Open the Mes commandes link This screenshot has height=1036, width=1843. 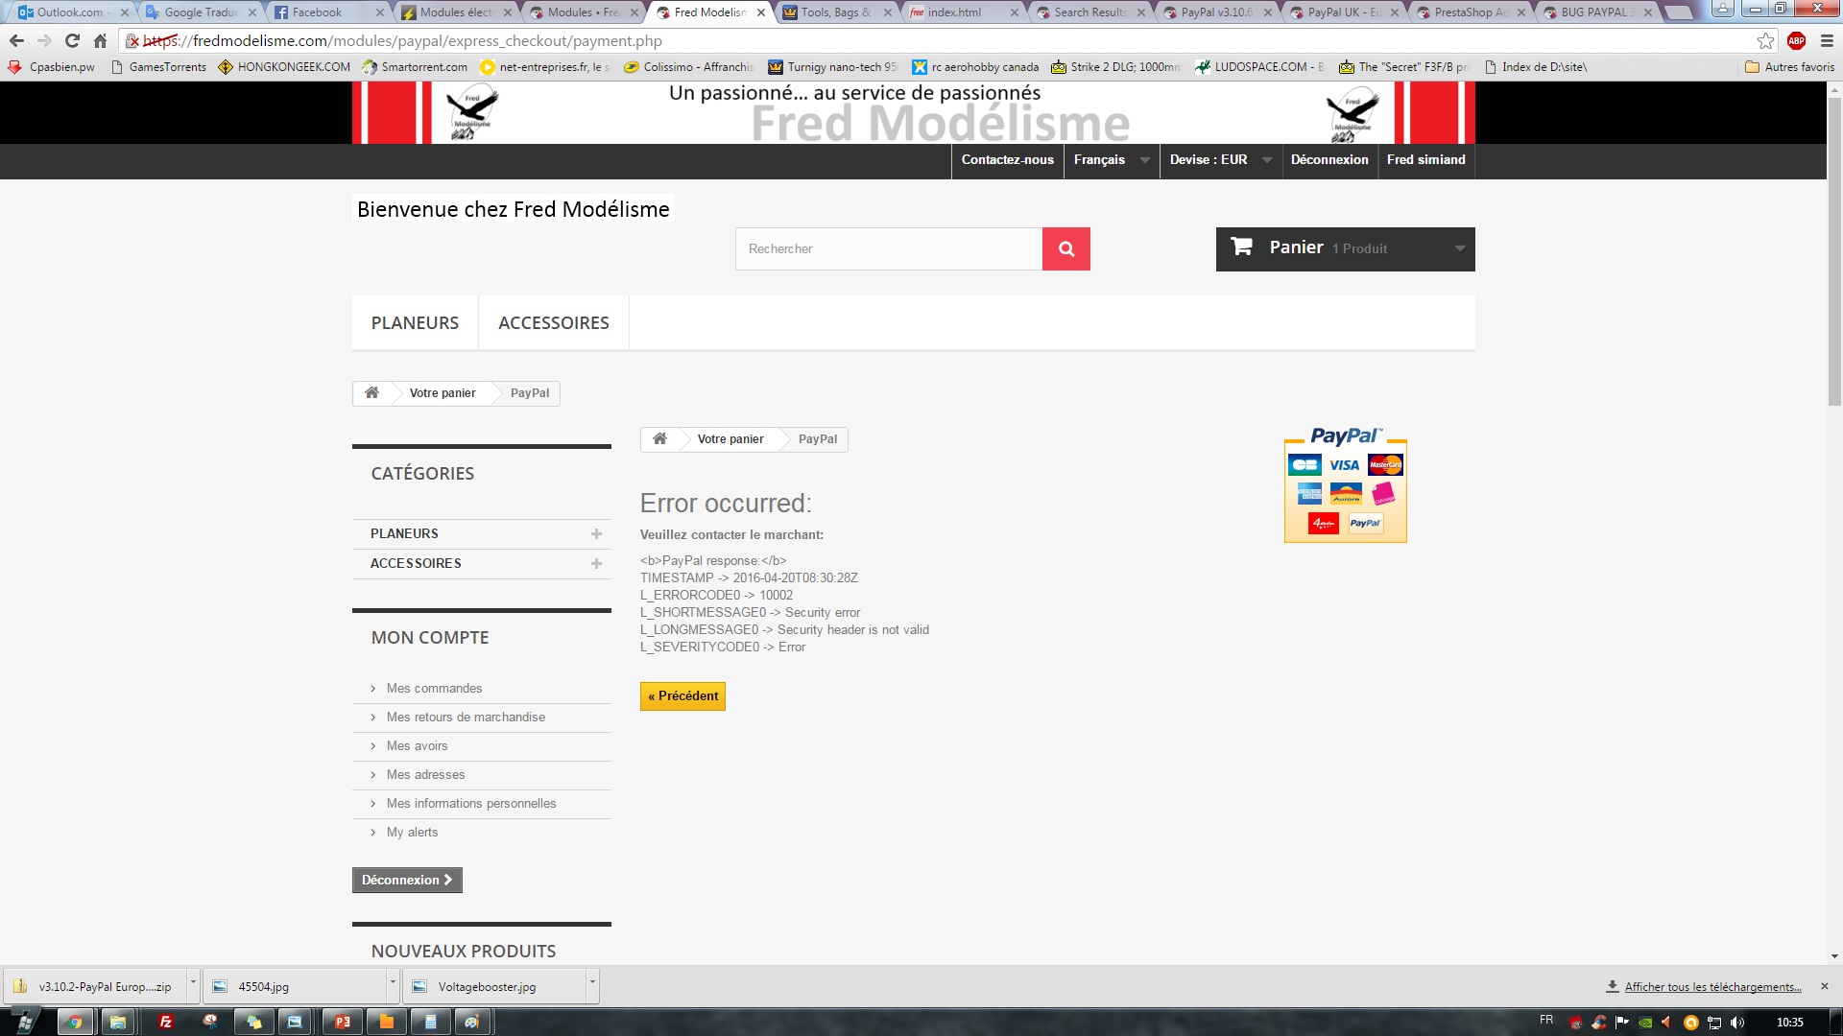[434, 689]
